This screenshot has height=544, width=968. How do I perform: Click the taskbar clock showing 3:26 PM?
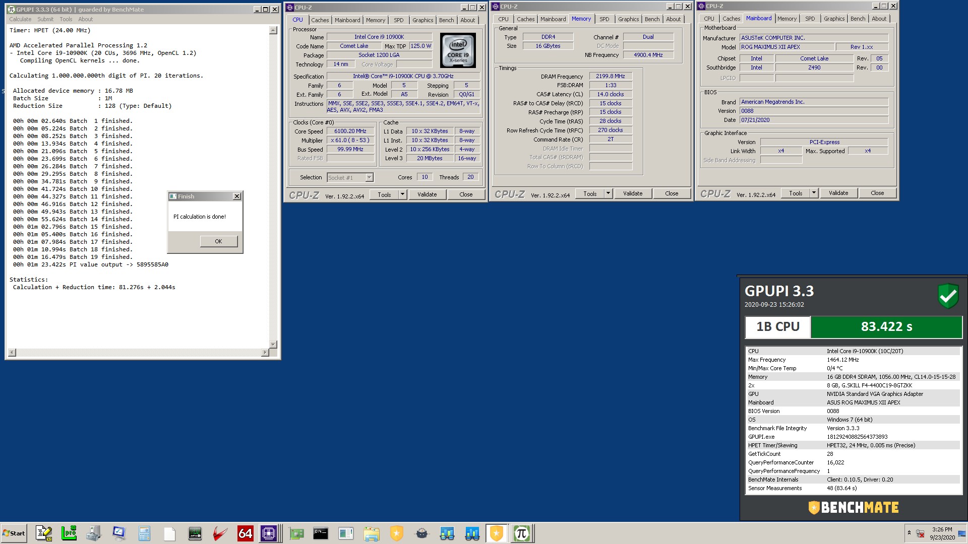(x=942, y=533)
